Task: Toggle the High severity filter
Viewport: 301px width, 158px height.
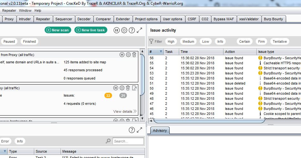Action: click(171, 41)
